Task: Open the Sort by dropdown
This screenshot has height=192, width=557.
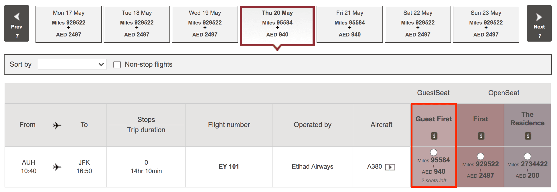Action: coord(72,64)
